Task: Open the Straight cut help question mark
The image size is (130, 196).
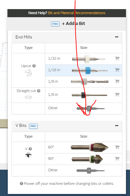Action: pyautogui.click(x=39, y=91)
